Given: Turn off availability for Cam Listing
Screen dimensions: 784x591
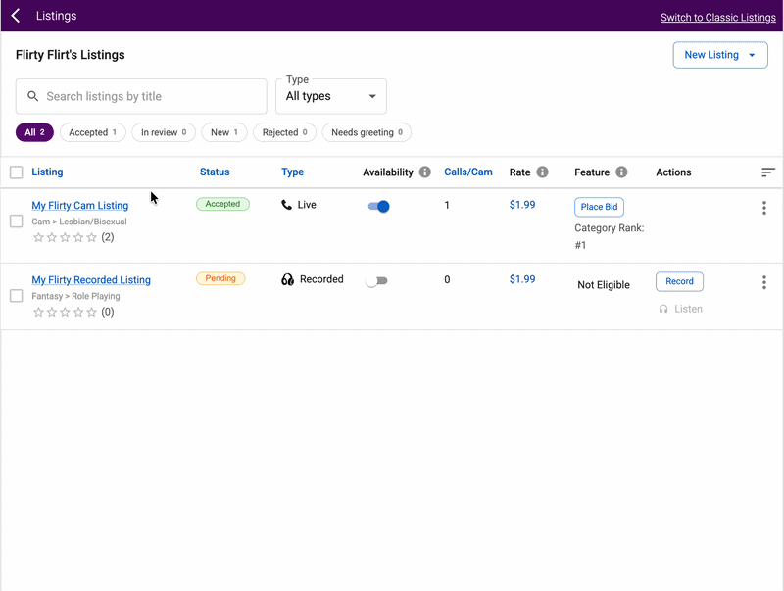Looking at the screenshot, I should click(x=378, y=206).
